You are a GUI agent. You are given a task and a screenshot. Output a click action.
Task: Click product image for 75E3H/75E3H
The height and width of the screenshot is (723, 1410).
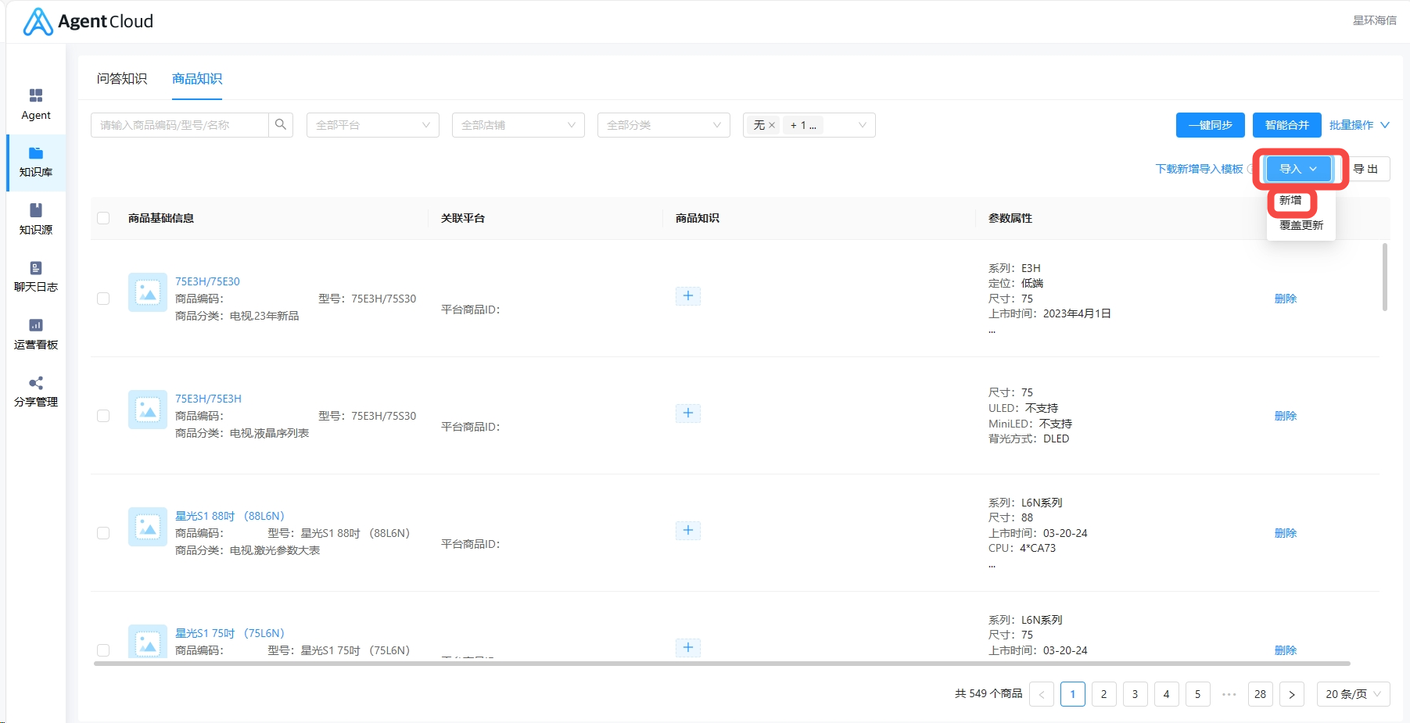[148, 410]
